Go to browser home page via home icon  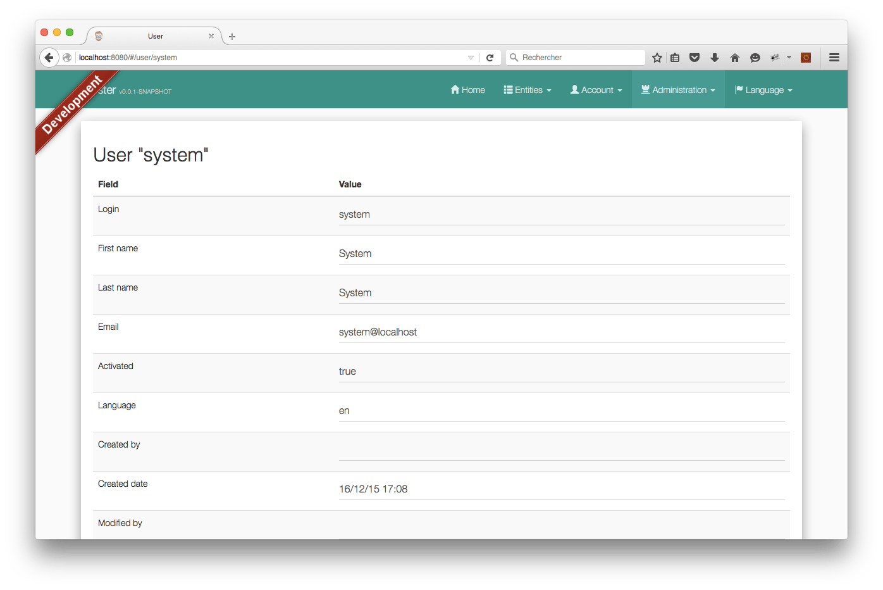735,57
